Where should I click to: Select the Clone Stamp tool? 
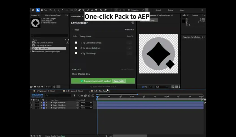tap(92, 10)
